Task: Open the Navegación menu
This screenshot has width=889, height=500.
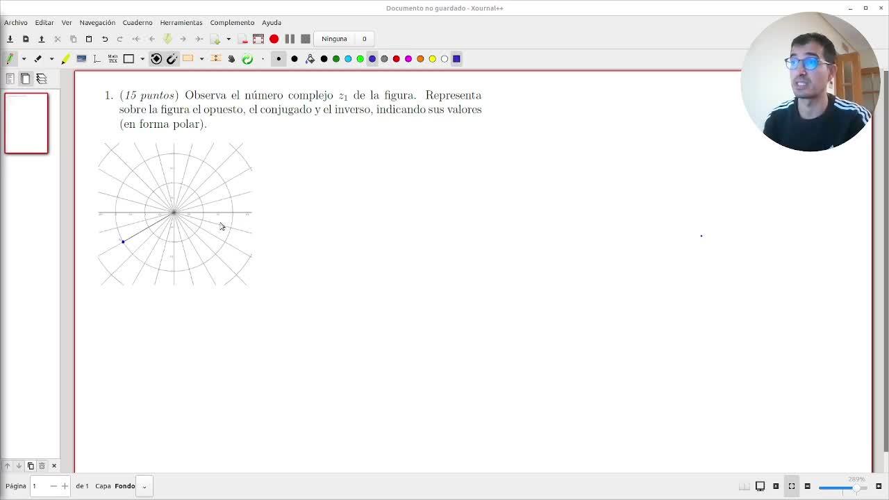Action: [x=97, y=22]
